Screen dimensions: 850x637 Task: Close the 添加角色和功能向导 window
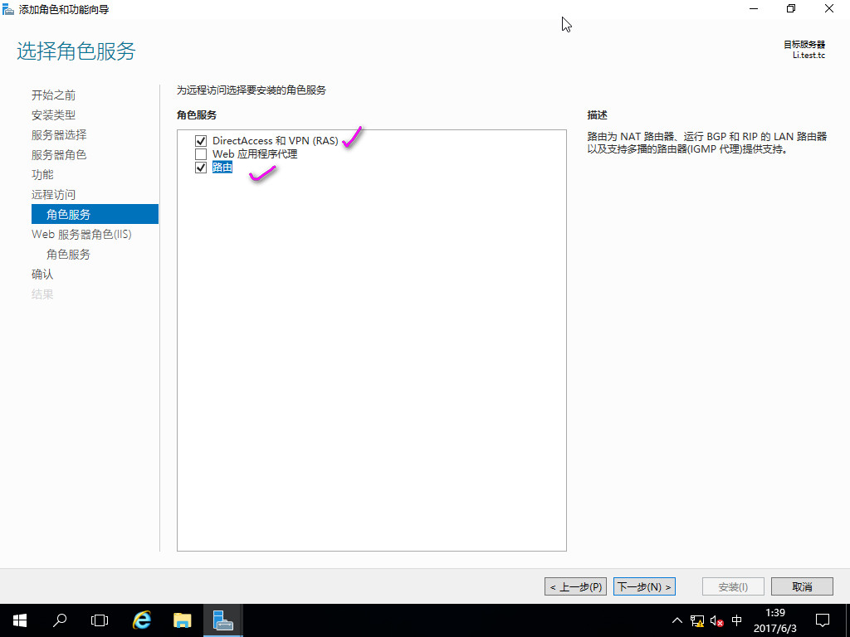coord(829,8)
